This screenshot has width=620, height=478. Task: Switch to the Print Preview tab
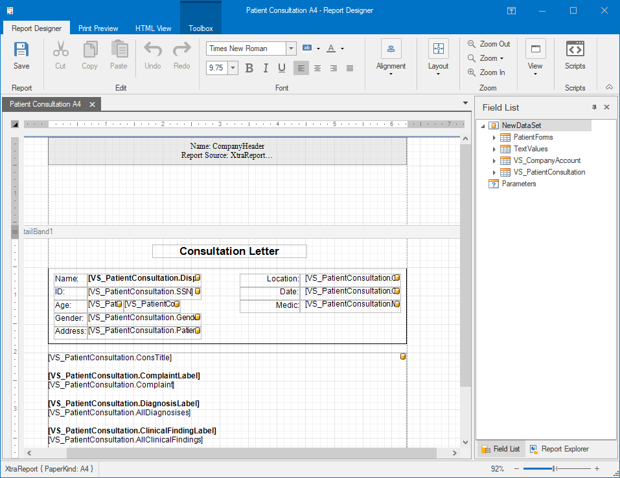[x=98, y=28]
